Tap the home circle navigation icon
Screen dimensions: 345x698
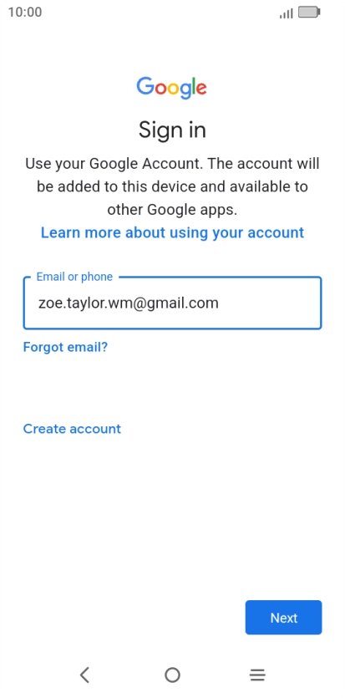172,675
